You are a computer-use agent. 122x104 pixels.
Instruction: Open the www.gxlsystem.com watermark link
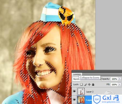click(111, 102)
